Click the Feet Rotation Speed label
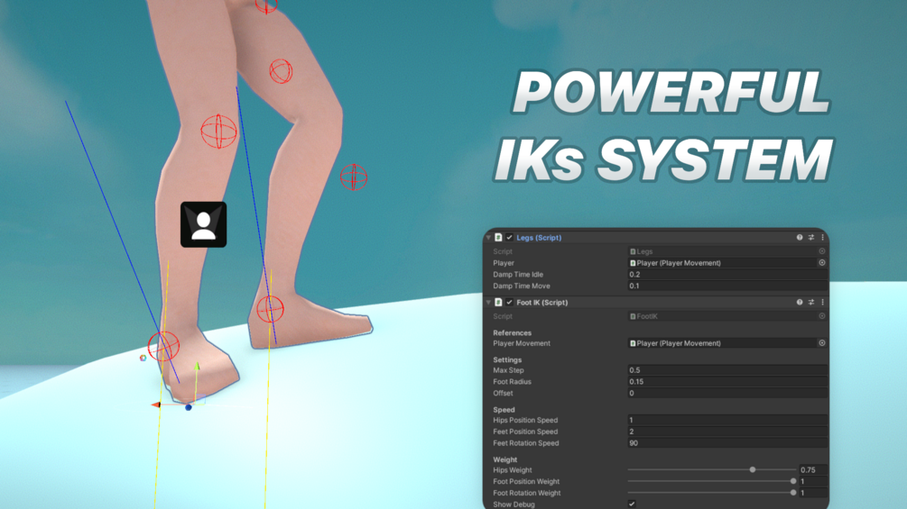Viewport: 907px width, 509px height. click(x=526, y=443)
